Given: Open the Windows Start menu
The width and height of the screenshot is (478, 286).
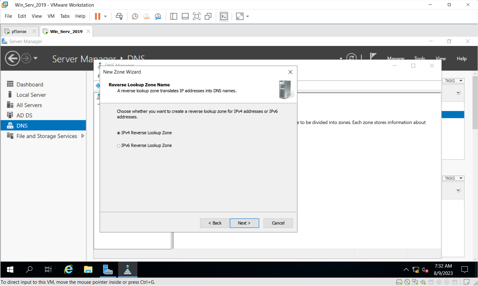Looking at the screenshot, I should tap(10, 270).
